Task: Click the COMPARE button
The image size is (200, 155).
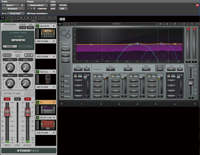Action: click(x=42, y=9)
